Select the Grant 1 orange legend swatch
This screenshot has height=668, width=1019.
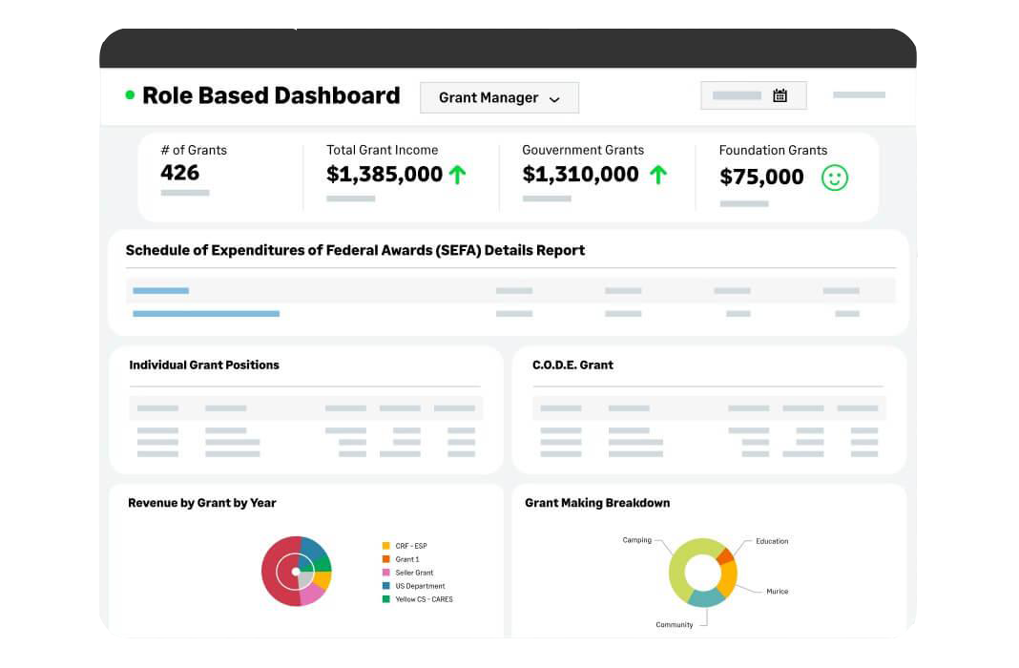tap(385, 559)
